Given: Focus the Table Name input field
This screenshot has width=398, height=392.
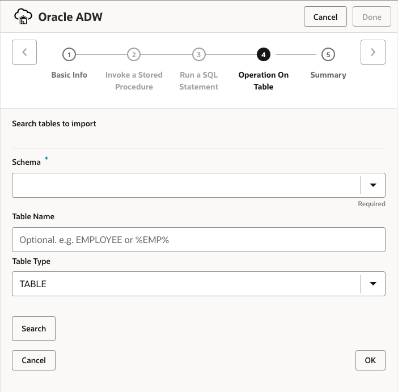Looking at the screenshot, I should (199, 240).
